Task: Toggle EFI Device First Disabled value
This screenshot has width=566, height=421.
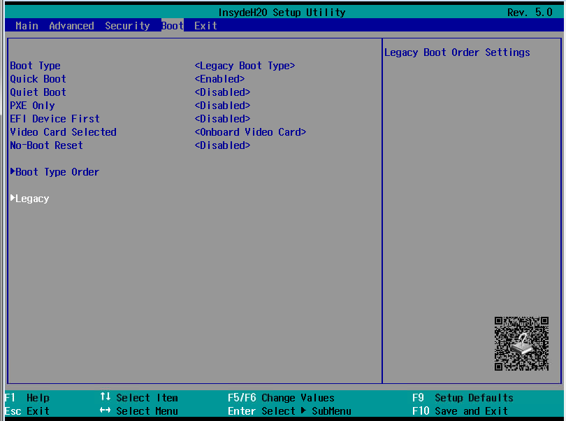Action: coord(222,119)
